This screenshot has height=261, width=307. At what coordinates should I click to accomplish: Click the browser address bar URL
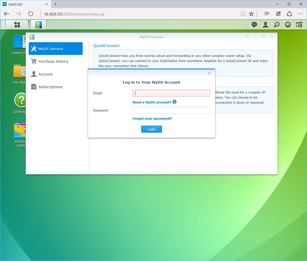(74, 14)
